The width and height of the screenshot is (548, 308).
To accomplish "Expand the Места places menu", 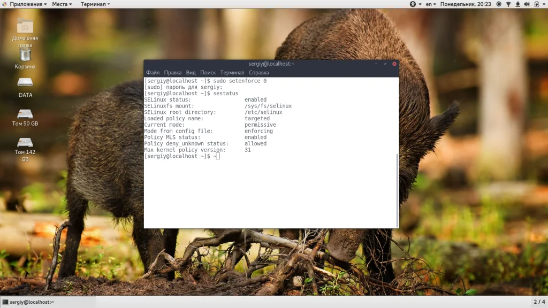I will [x=62, y=4].
